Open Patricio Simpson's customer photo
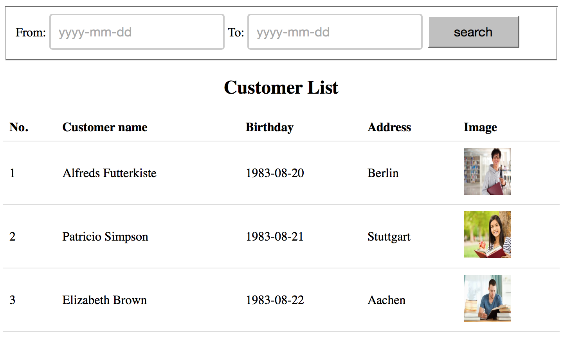 click(x=487, y=235)
